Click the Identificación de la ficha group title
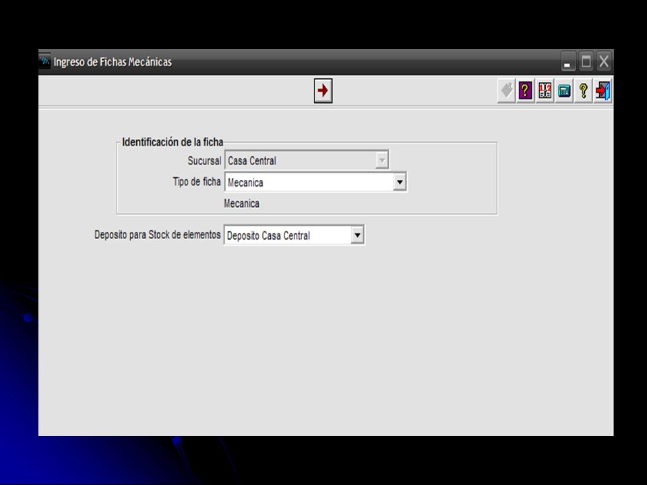The image size is (647, 485). (x=173, y=142)
